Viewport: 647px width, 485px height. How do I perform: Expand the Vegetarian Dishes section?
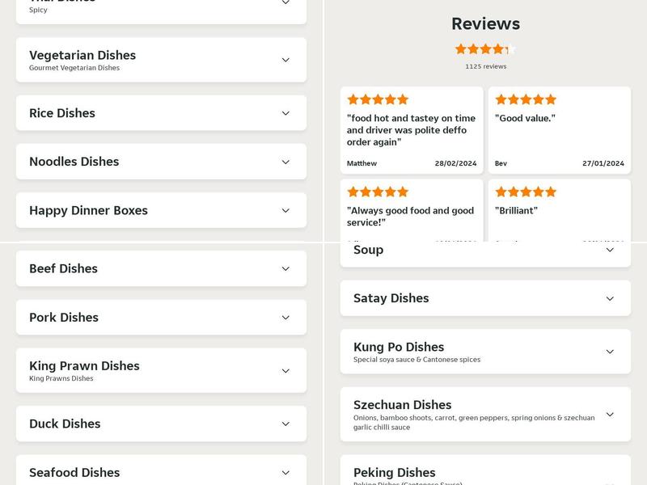(x=159, y=60)
